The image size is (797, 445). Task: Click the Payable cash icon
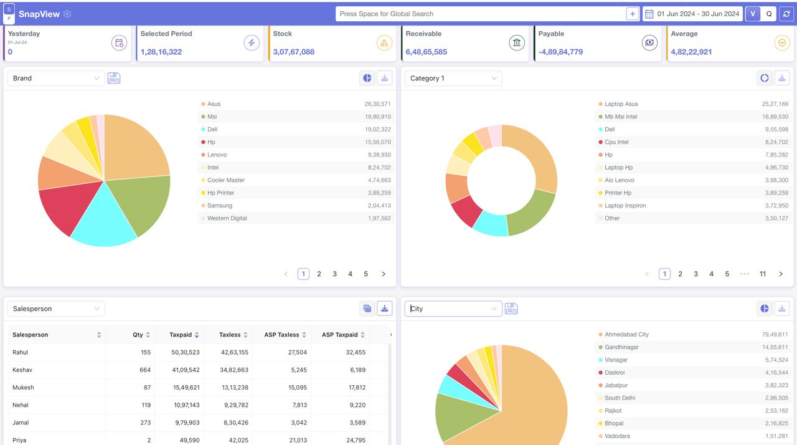649,42
